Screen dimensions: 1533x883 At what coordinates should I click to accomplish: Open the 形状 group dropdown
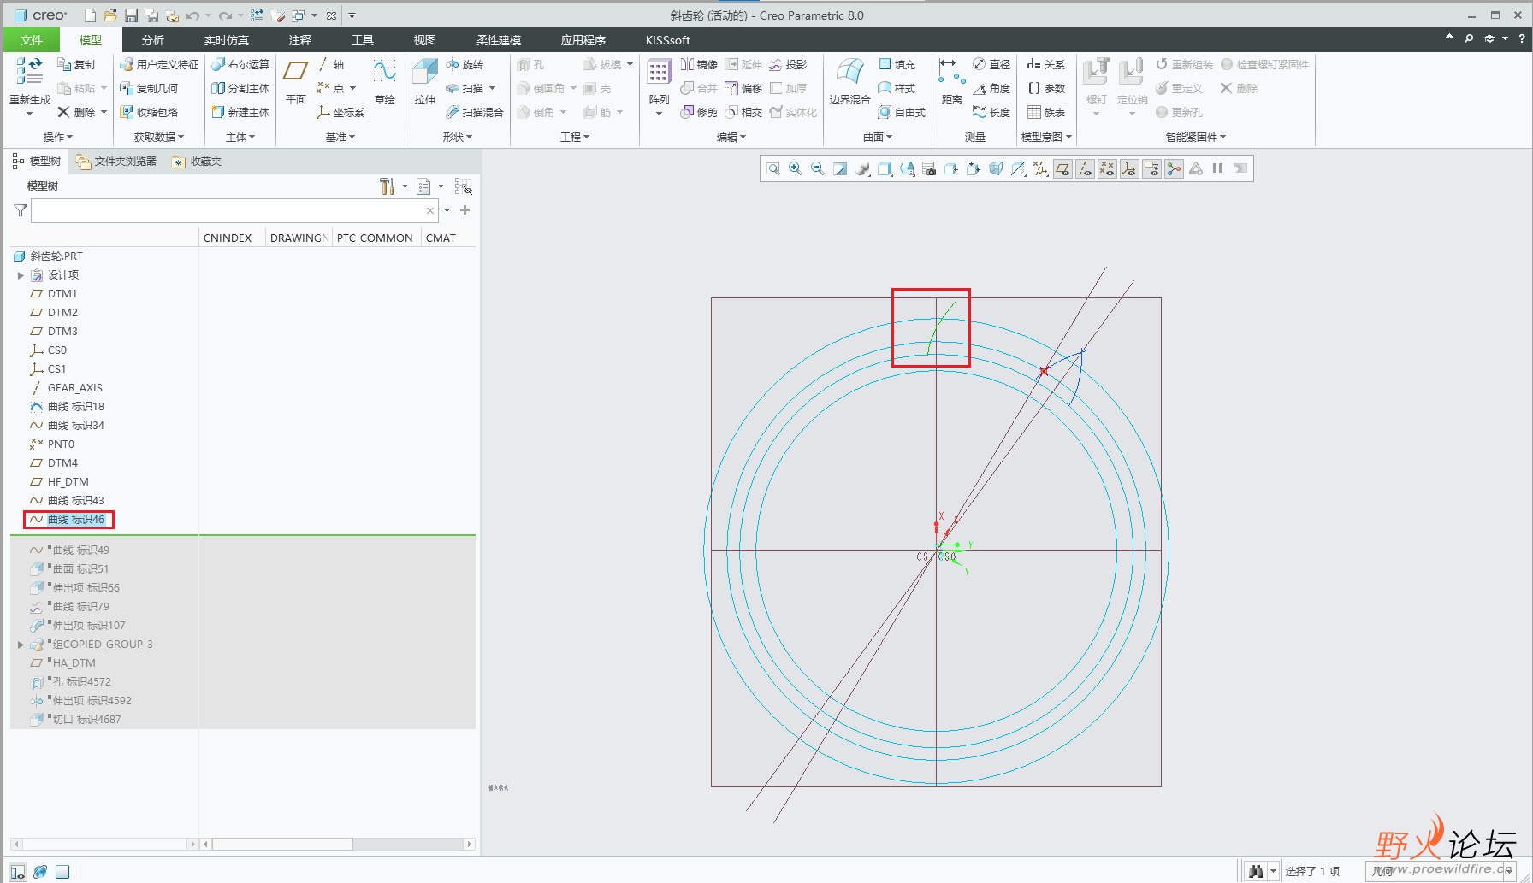click(x=458, y=137)
